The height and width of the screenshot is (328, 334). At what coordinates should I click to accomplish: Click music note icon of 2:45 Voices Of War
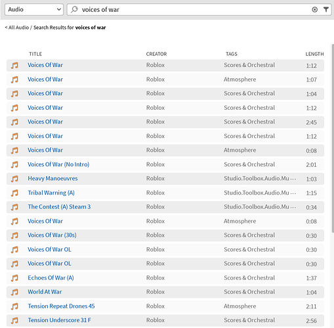pos(14,122)
